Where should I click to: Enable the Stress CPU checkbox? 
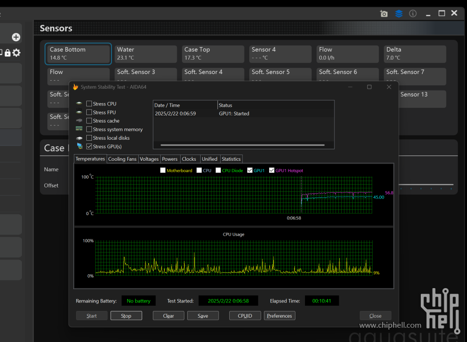click(89, 104)
